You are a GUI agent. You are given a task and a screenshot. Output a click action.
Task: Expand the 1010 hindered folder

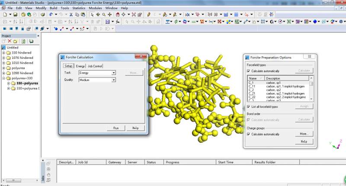pyautogui.click(x=3, y=63)
